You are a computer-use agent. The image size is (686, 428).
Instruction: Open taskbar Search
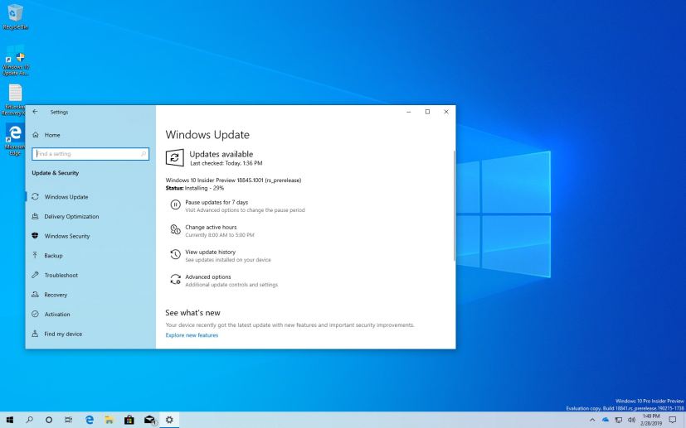click(x=29, y=420)
